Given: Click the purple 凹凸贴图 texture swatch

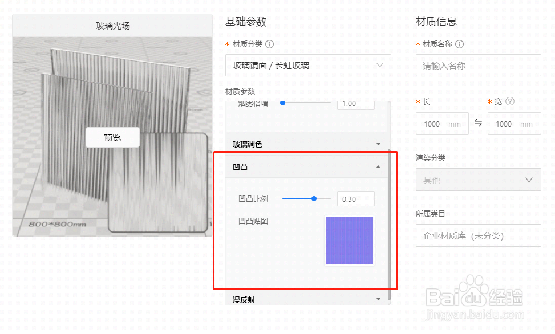Looking at the screenshot, I should [349, 241].
